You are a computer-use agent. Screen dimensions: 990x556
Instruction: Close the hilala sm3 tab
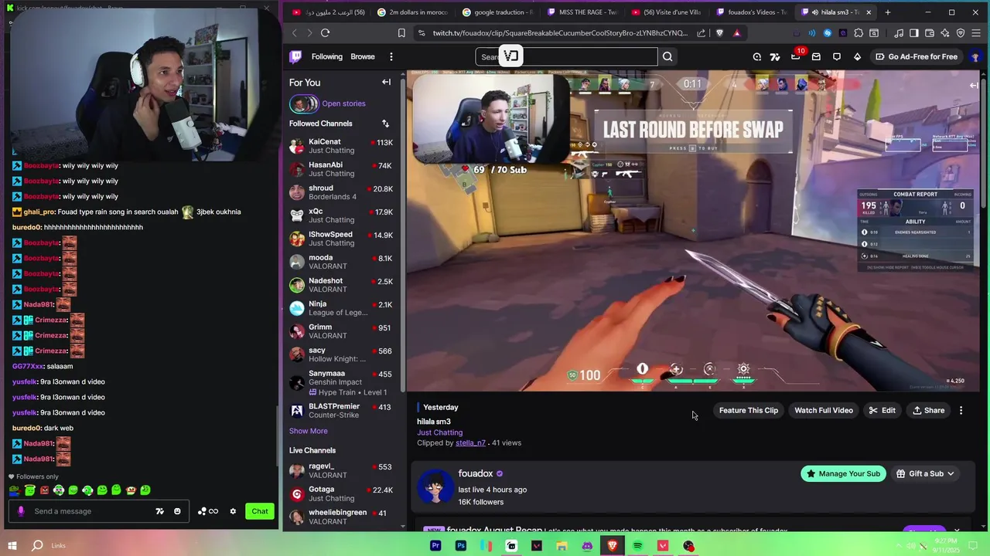click(x=869, y=12)
